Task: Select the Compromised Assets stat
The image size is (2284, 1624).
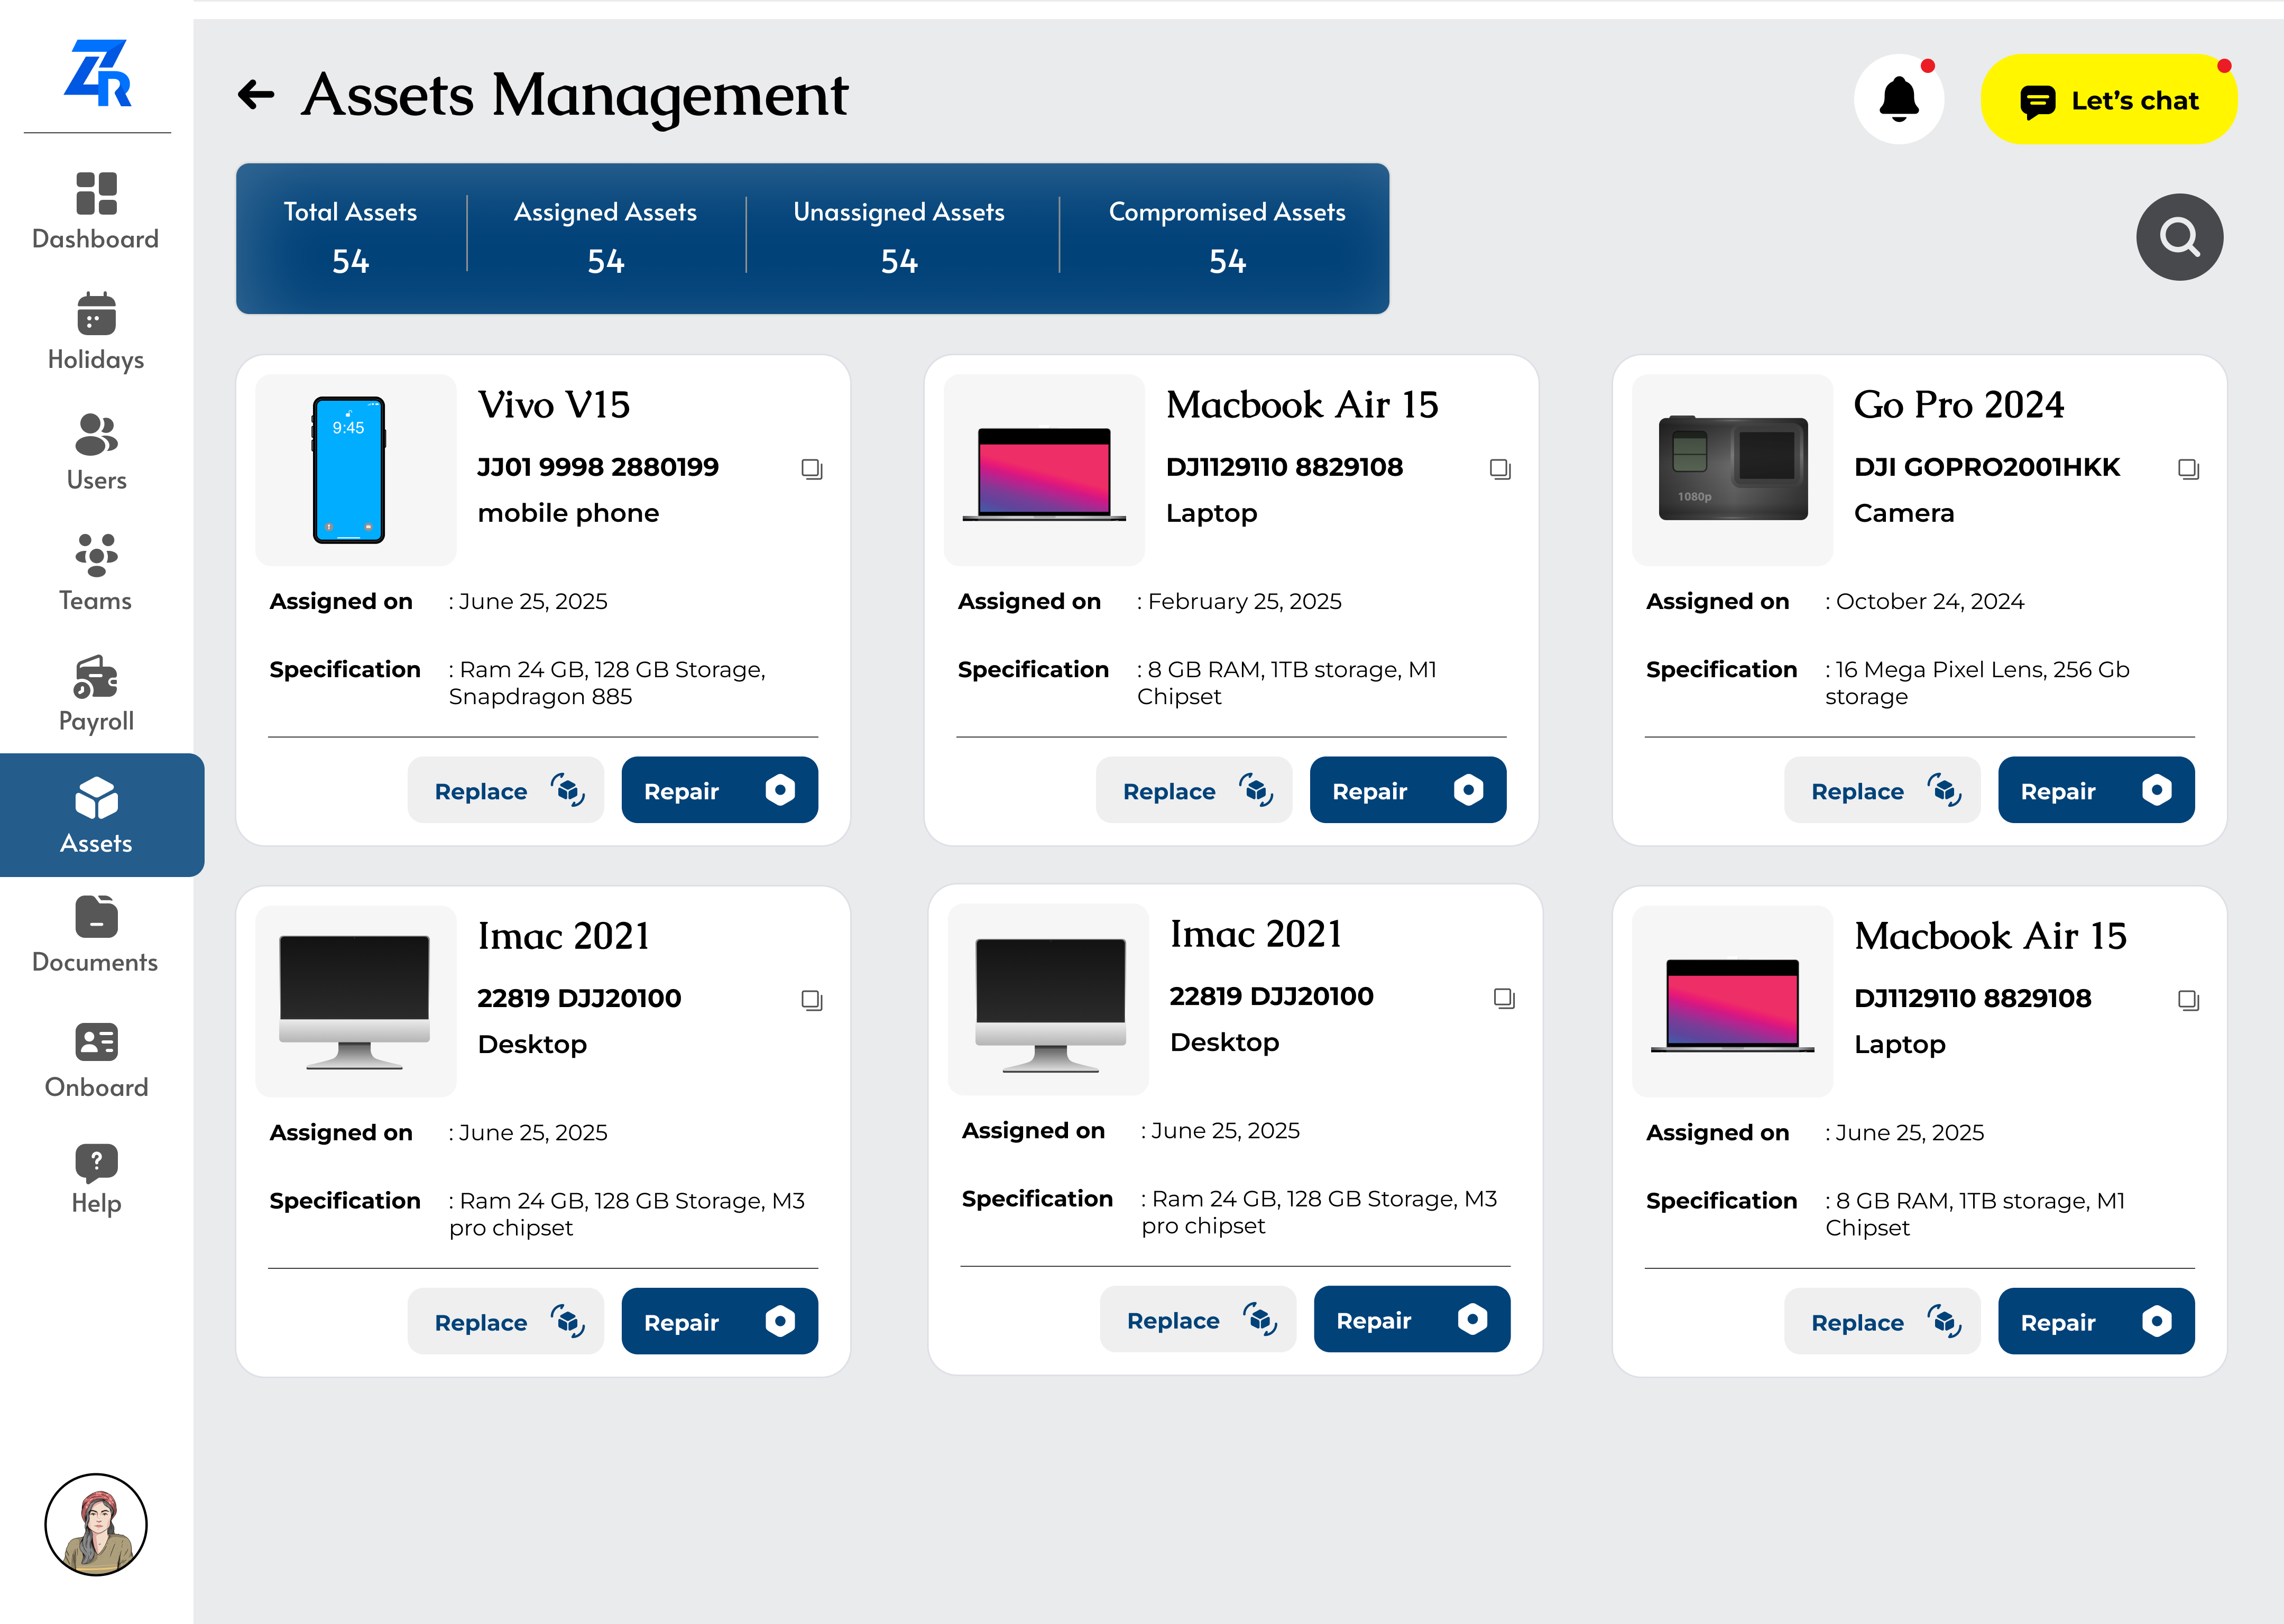Action: pyautogui.click(x=1226, y=238)
